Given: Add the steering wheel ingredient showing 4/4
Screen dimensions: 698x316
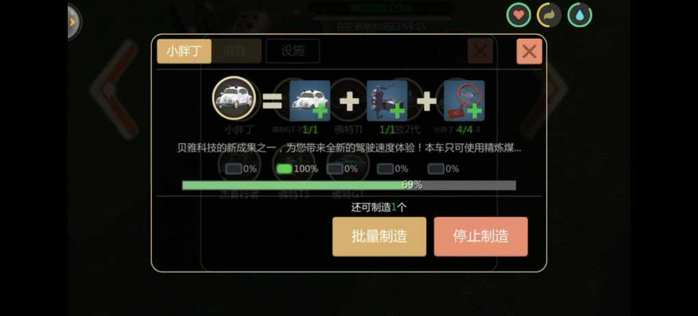Looking at the screenshot, I should point(464,101).
